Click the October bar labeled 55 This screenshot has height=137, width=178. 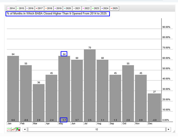(x=128, y=93)
